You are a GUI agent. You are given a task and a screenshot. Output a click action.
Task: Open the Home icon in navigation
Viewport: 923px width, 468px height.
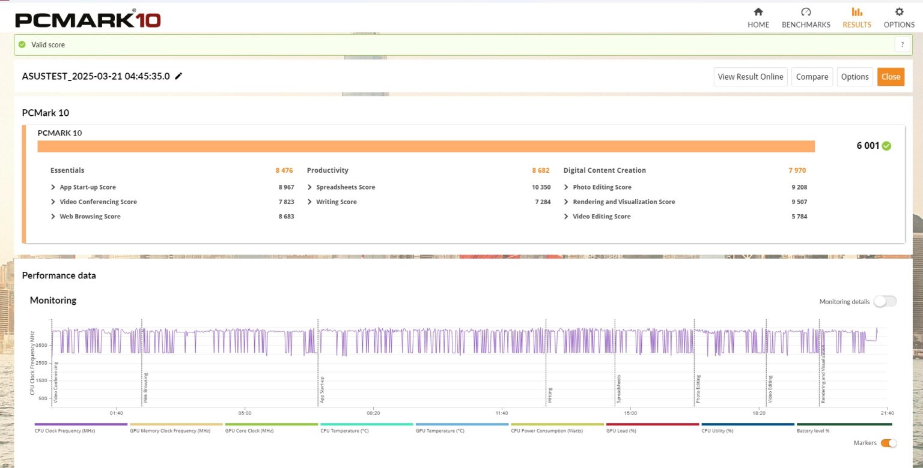[x=758, y=12]
